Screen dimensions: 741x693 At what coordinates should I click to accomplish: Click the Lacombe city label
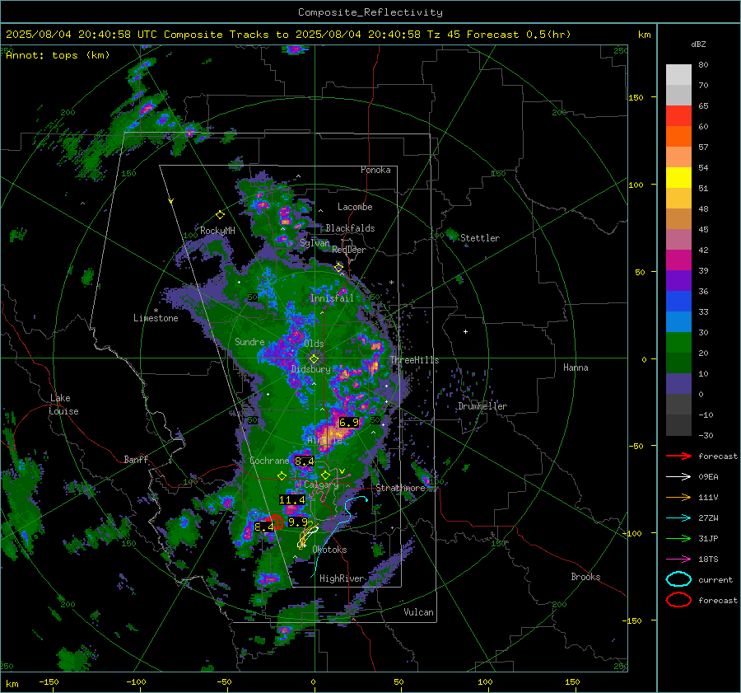point(355,207)
